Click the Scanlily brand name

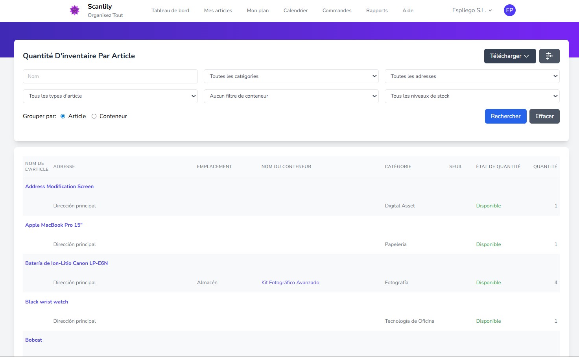click(100, 6)
